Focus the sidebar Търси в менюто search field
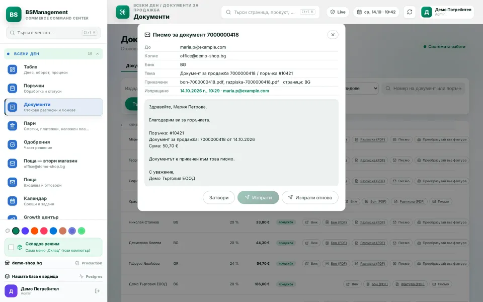 point(53,33)
